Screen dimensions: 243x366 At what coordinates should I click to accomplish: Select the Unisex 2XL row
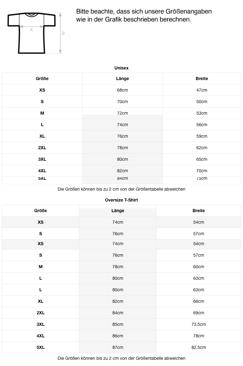tap(122, 148)
